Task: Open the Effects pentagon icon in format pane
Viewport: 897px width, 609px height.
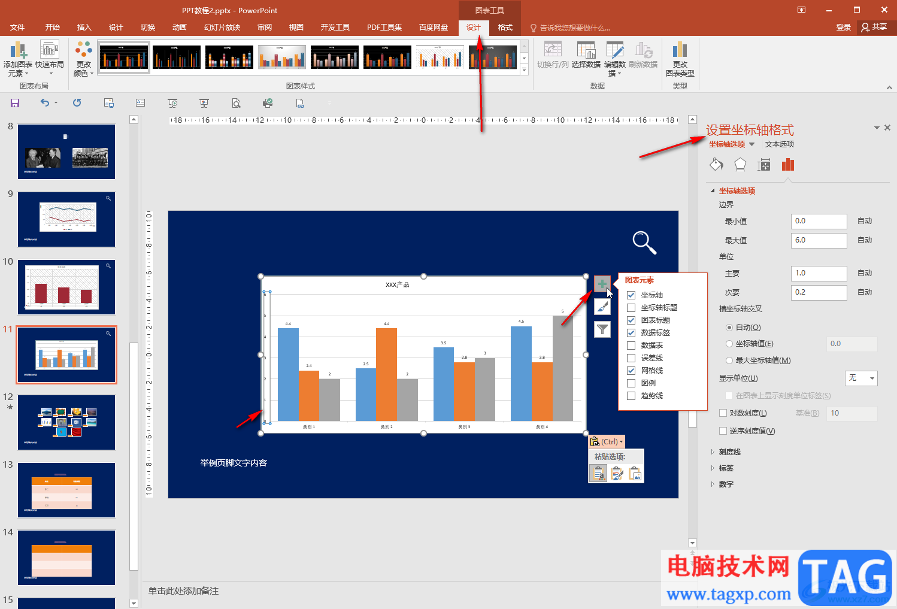Action: [740, 165]
